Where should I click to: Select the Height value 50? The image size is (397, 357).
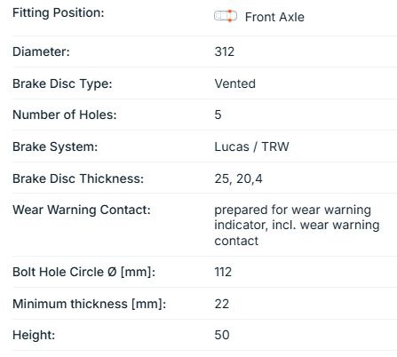222,335
